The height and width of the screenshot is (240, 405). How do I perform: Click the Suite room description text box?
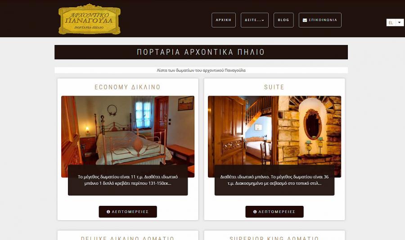pos(274,180)
